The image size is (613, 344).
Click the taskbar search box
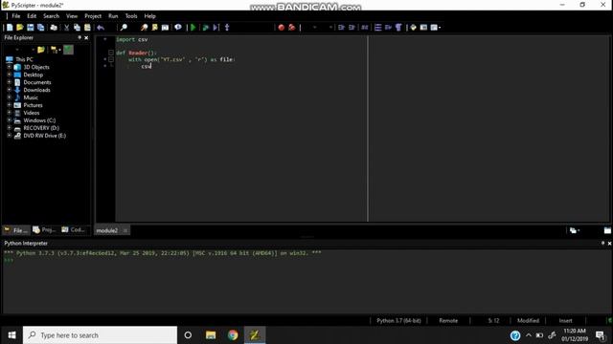(100, 335)
